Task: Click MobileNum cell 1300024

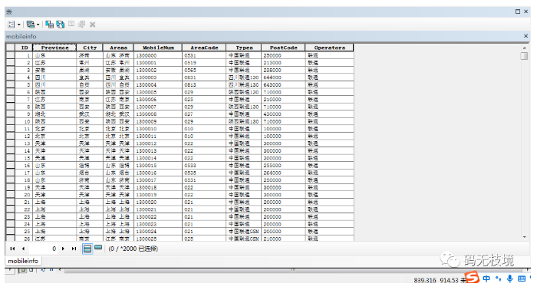Action: [158, 232]
